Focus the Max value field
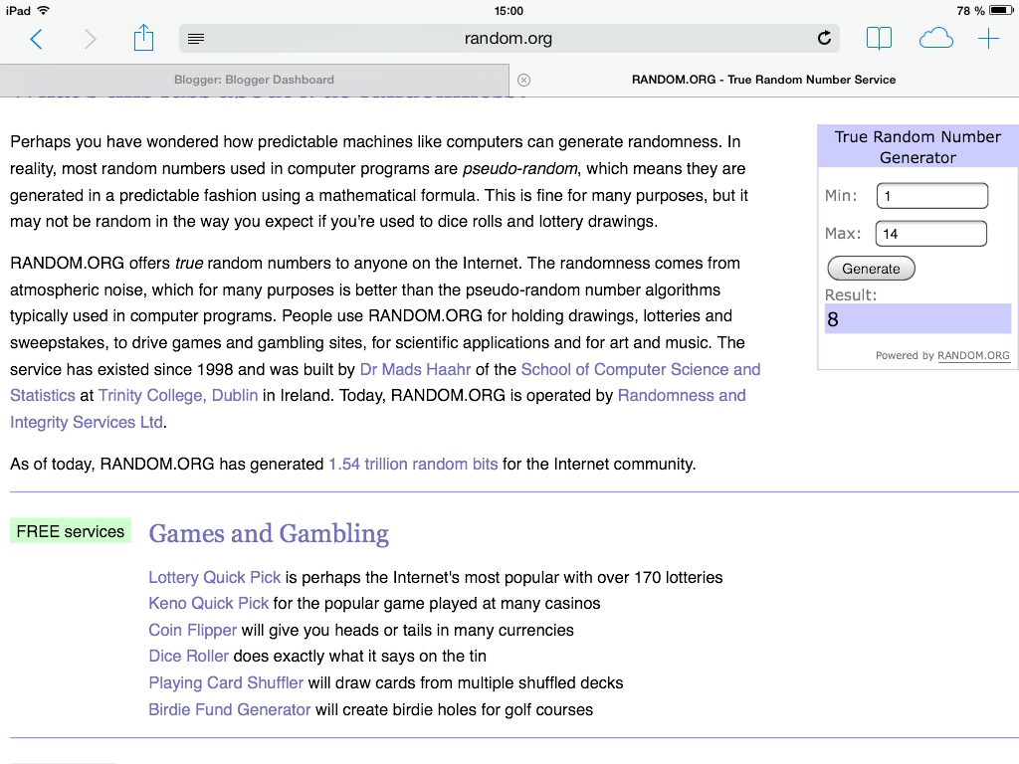This screenshot has width=1019, height=764. tap(931, 234)
